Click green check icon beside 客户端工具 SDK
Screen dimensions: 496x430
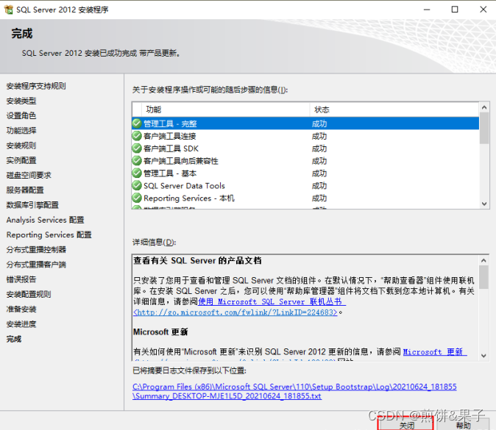pos(137,148)
